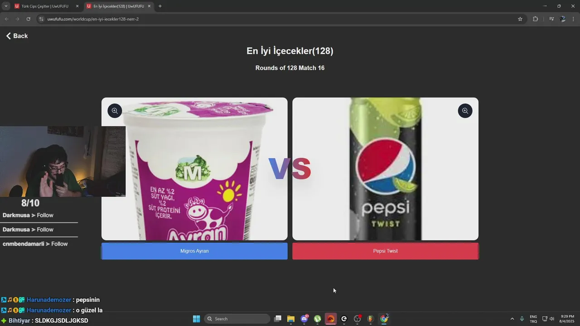The height and width of the screenshot is (326, 580).
Task: Open the Windows Start menu
Action: 196,319
